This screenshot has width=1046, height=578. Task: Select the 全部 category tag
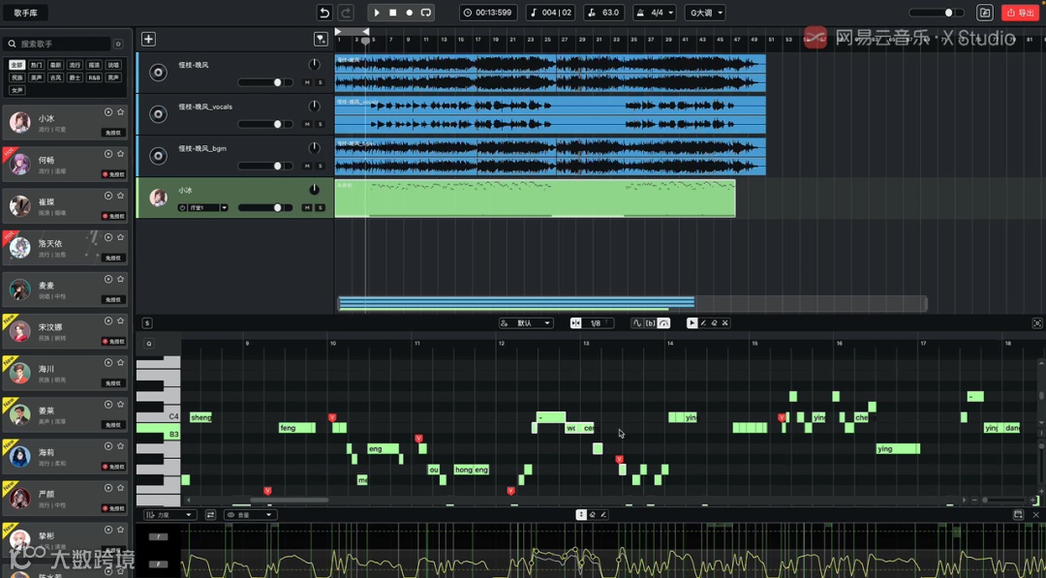[17, 65]
